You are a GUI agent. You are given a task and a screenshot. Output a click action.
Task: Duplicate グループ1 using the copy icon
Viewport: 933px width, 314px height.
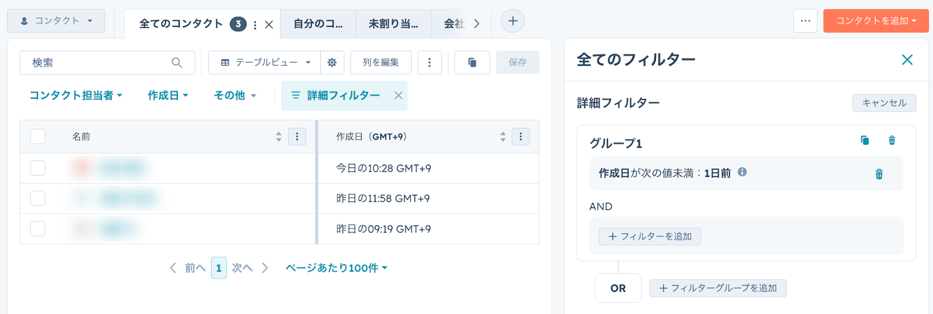click(x=865, y=140)
